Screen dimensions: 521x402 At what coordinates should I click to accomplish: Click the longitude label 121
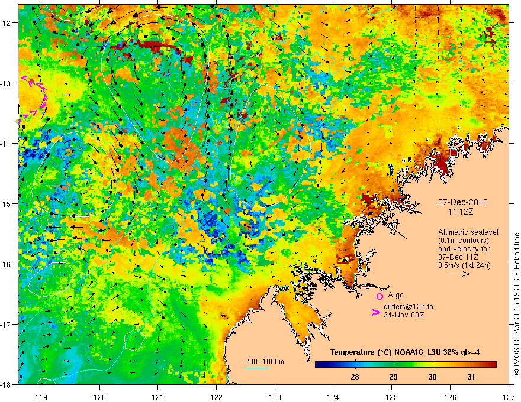[x=158, y=397]
